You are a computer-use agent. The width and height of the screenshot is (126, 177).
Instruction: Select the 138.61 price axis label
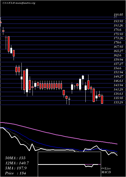(x=119, y=94)
